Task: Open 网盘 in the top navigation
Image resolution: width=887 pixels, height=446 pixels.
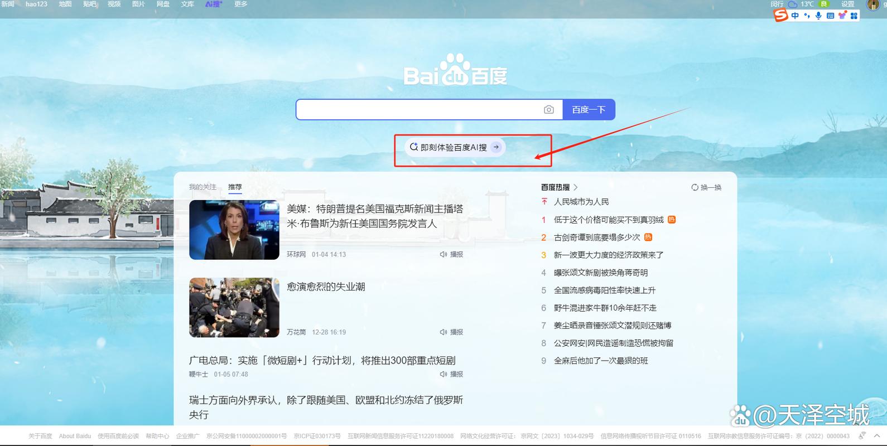Action: 163,4
